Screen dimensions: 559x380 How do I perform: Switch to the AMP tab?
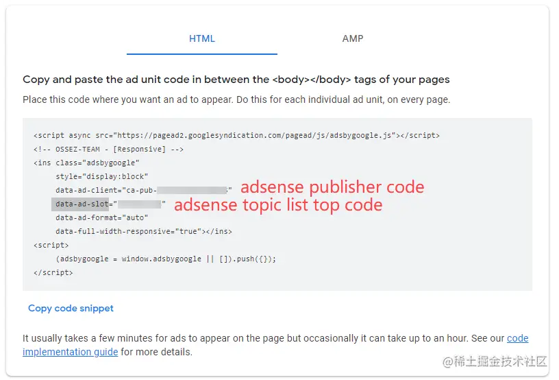(x=353, y=38)
